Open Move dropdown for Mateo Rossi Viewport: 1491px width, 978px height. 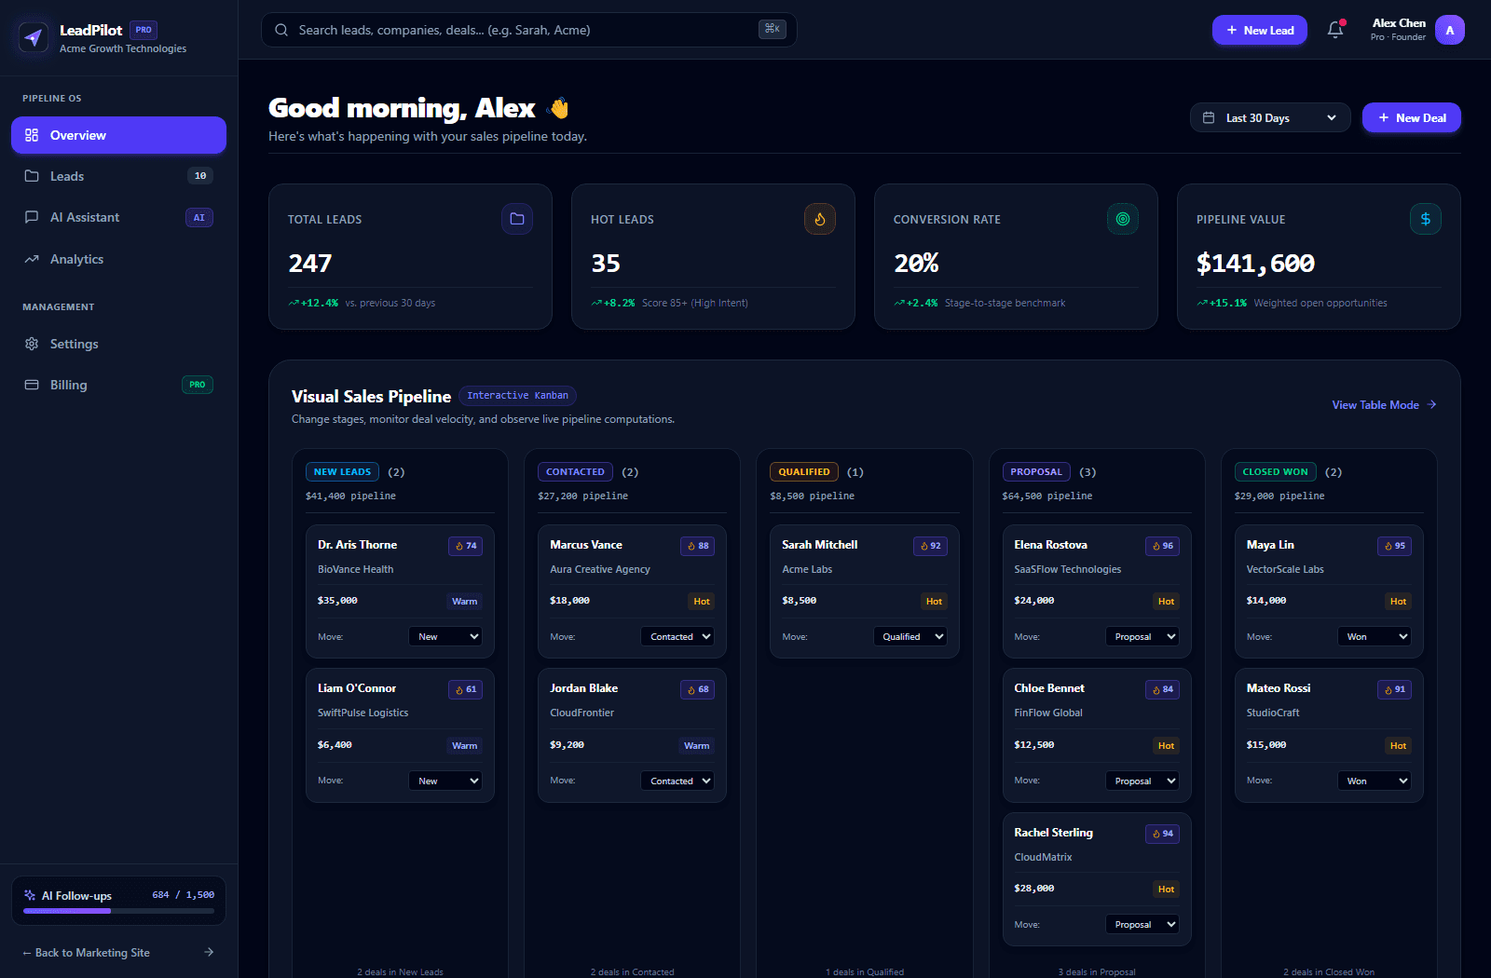(1375, 781)
